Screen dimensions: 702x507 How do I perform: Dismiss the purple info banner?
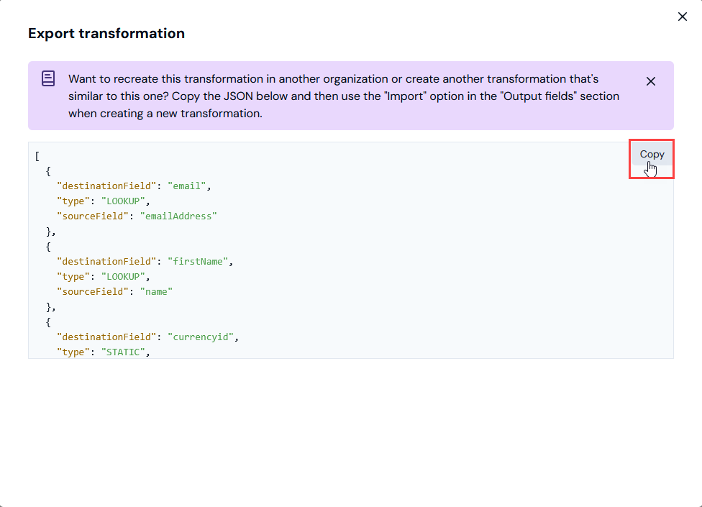[650, 81]
